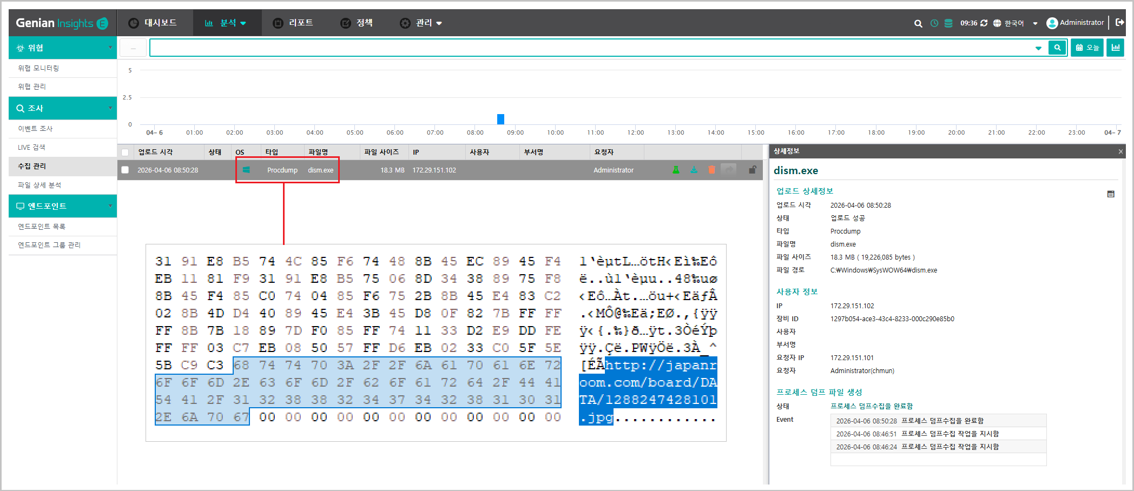Click the refresh icon next to 09:36
The image size is (1134, 491).
[x=984, y=23]
